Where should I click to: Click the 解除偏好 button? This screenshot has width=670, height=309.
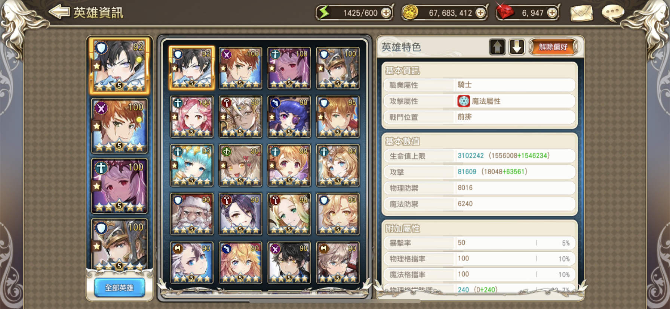[x=553, y=47]
